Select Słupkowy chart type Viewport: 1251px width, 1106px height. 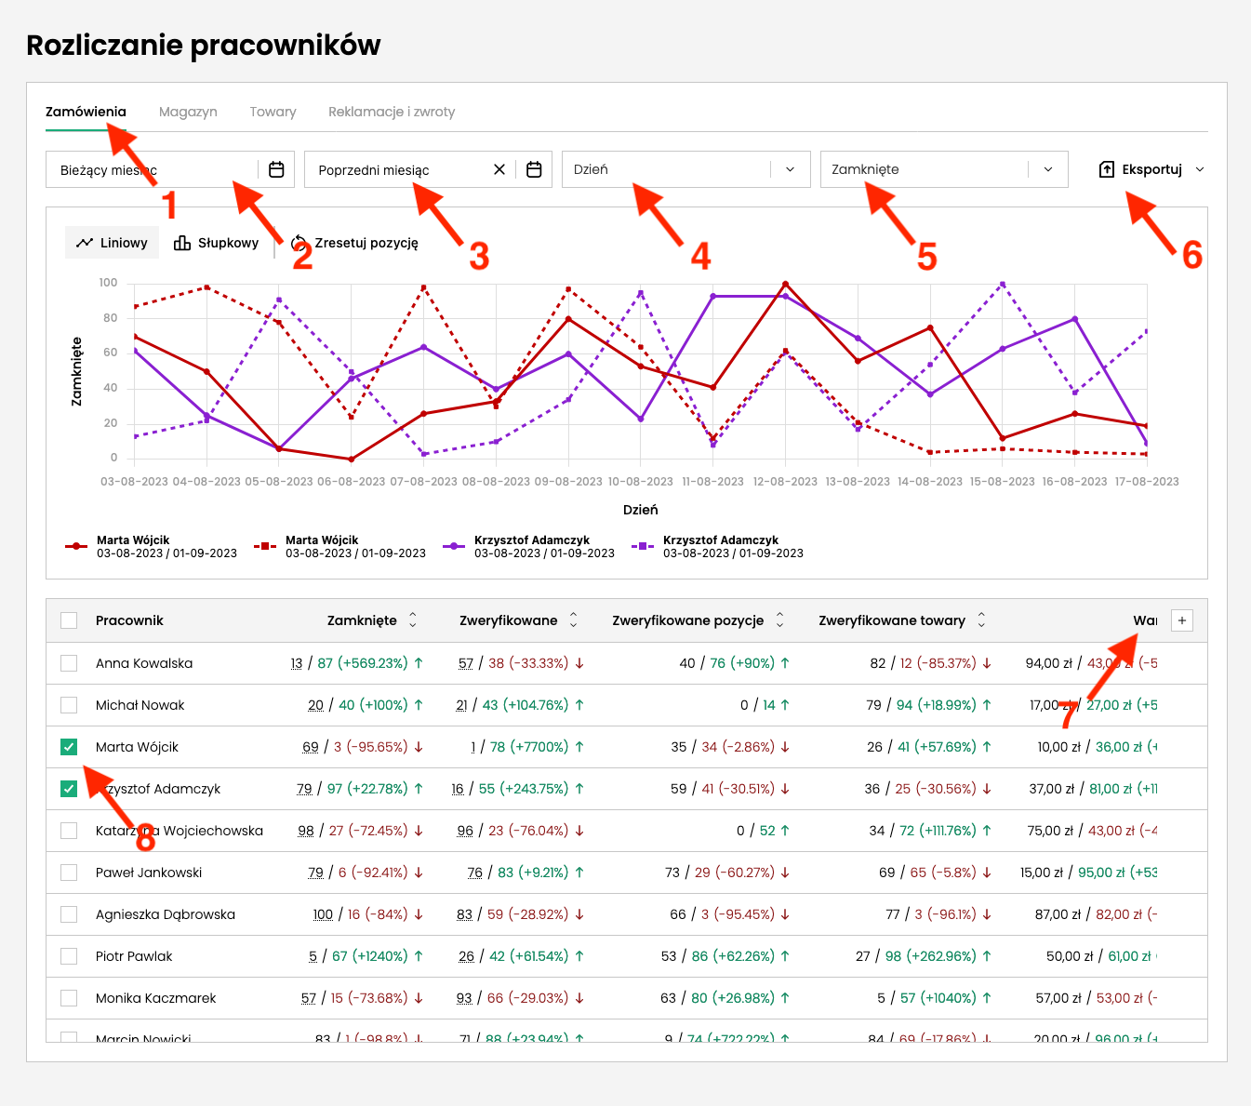(217, 243)
